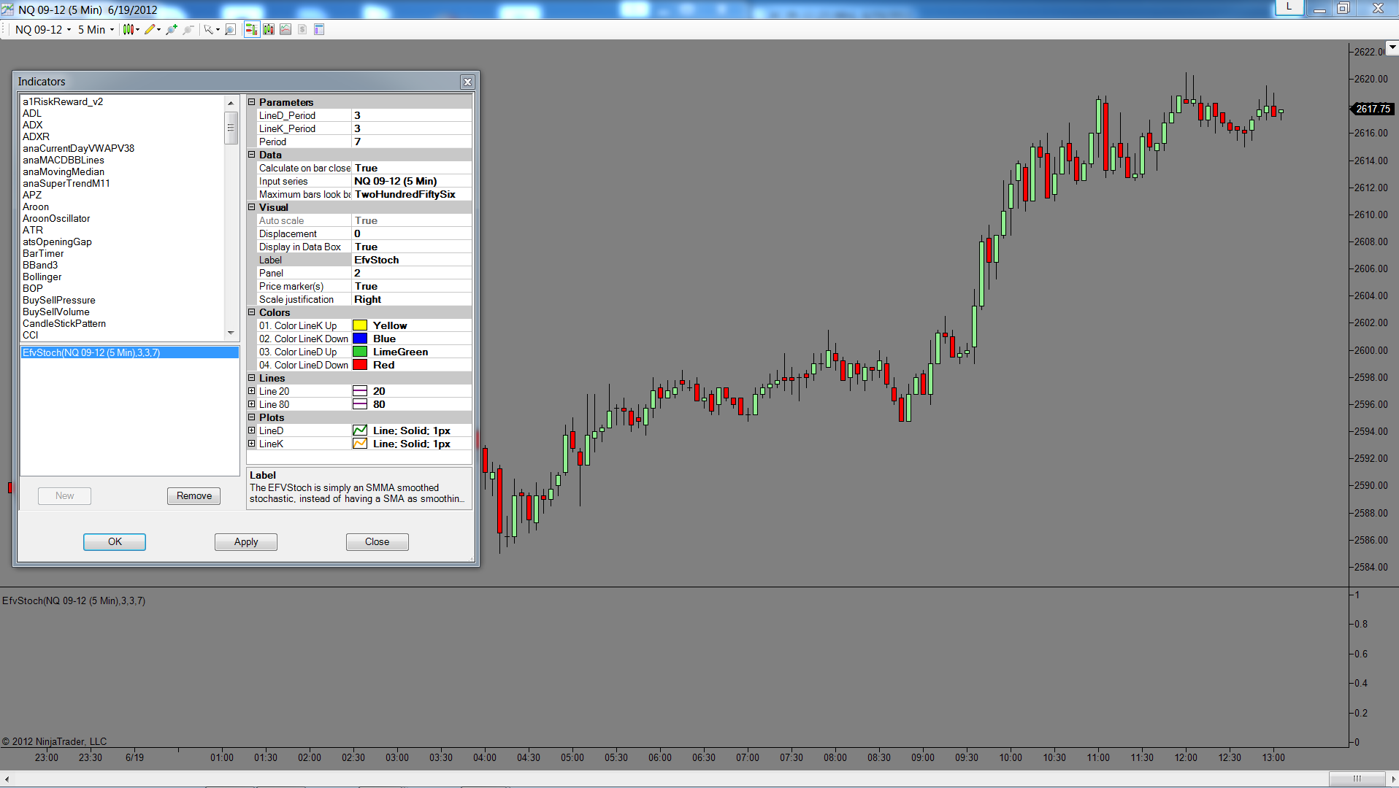Click the Price marker(s) True value
This screenshot has height=788, width=1399.
(412, 286)
